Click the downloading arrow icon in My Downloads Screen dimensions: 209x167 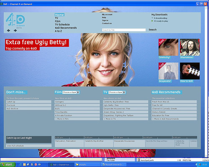click(x=152, y=18)
